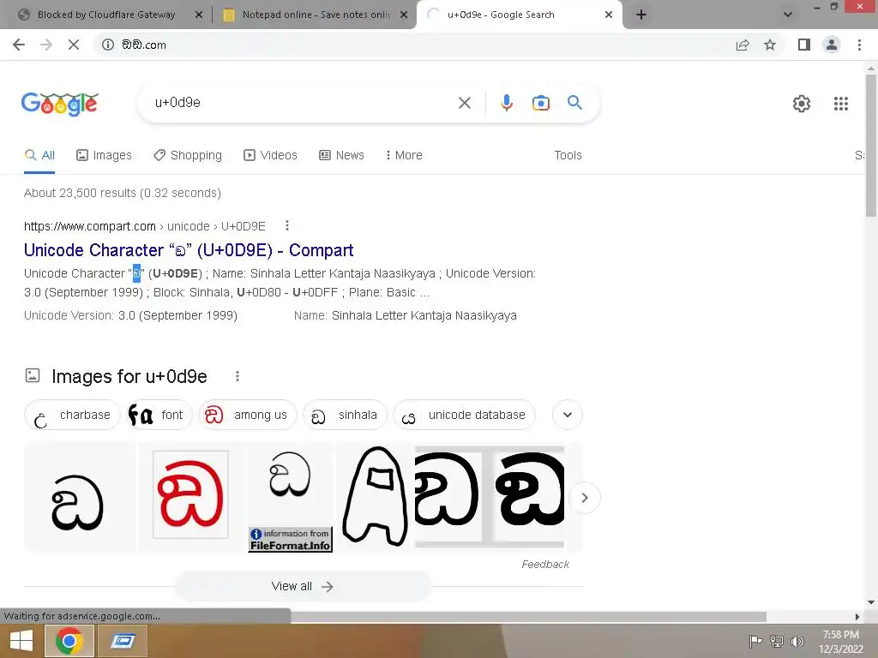878x658 pixels.
Task: Open the Compart result options menu
Action: point(287,225)
